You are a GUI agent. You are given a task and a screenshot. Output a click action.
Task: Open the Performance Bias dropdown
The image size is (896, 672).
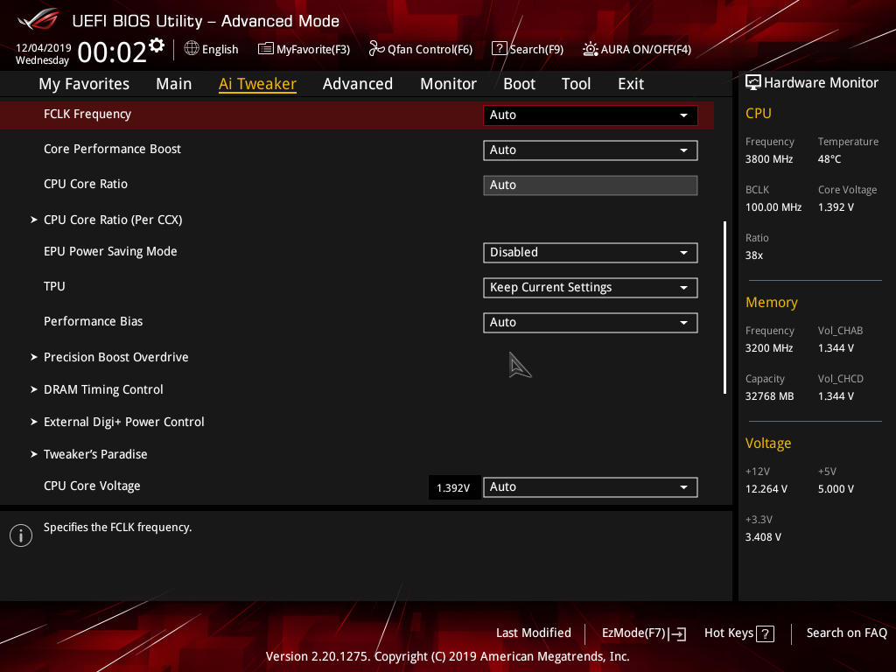pos(591,322)
